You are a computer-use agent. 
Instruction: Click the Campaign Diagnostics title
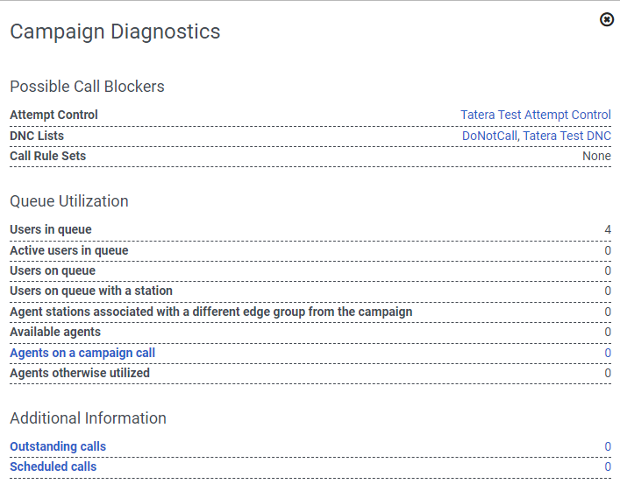click(115, 32)
